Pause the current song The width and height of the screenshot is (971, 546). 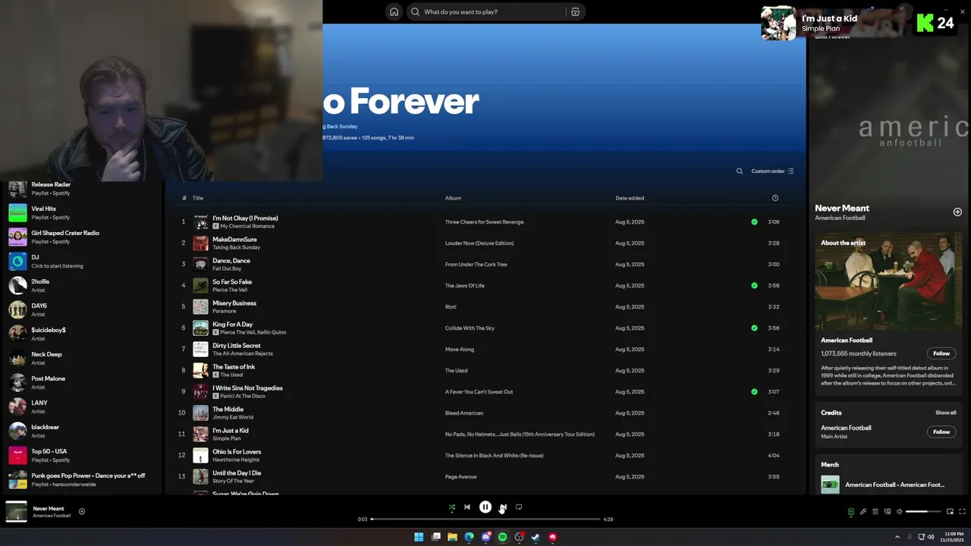coord(485,507)
